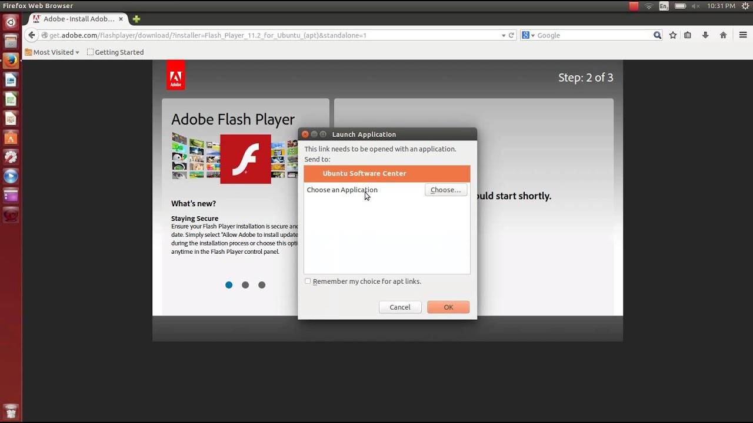Image resolution: width=753 pixels, height=423 pixels.
Task: Open the Firefox hamburger menu
Action: coord(743,35)
